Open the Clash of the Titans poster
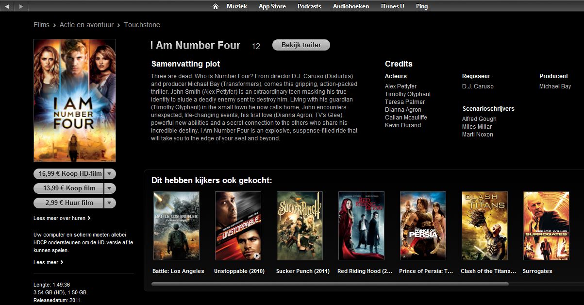The height and width of the screenshot is (305, 584). [484, 226]
